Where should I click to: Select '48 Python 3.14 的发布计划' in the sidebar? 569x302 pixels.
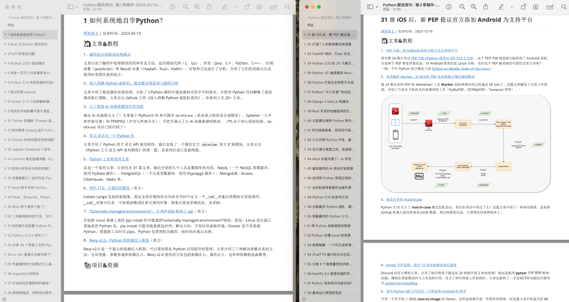(328, 197)
